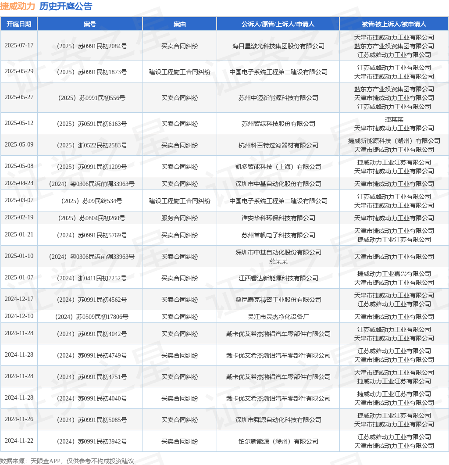Image resolution: width=449 pixels, height=465 pixels.
Task: Click defendant 捷威动力工业嘉兴有限公司
Action: click(394, 274)
